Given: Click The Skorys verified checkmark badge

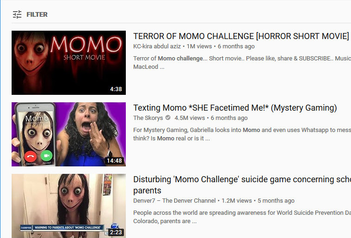Looking at the screenshot, I should click(168, 118).
